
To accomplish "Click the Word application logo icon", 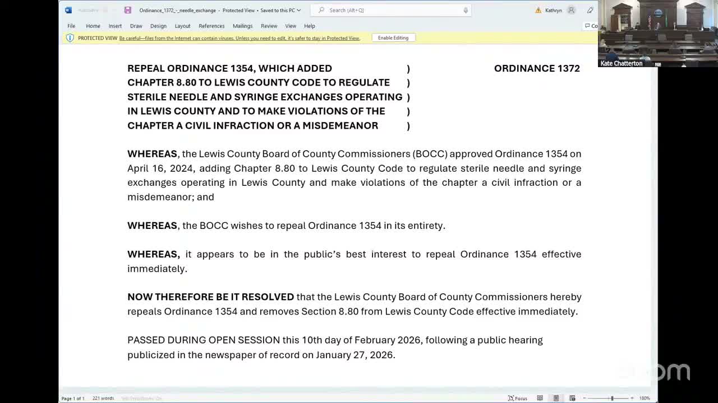I will pyautogui.click(x=68, y=10).
